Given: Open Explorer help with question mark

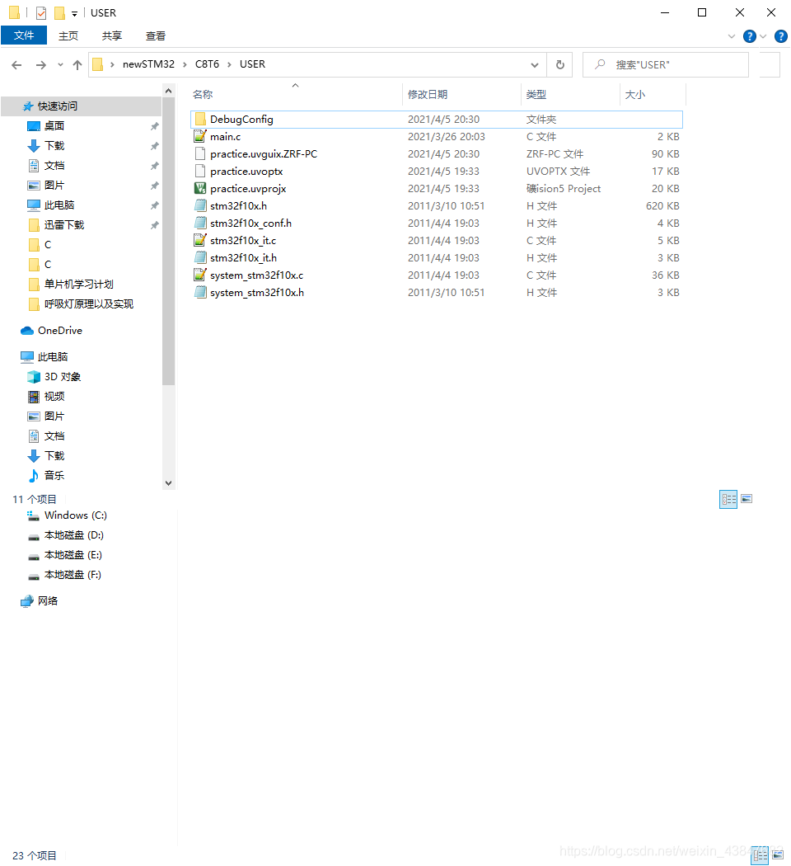Looking at the screenshot, I should point(749,36).
